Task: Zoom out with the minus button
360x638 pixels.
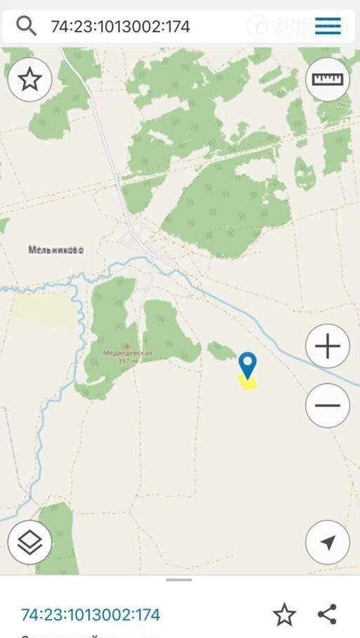Action: [x=328, y=405]
